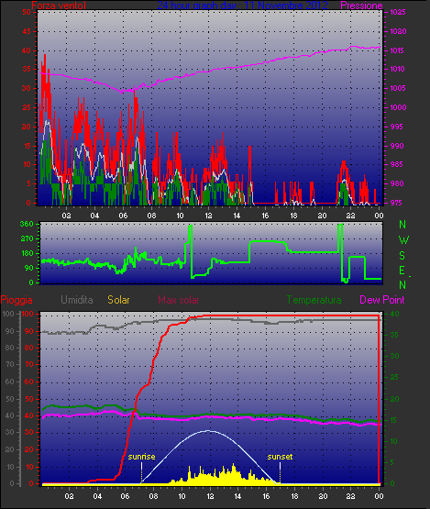Click the 1015 value on the pressure axis
The height and width of the screenshot is (509, 430).
[398, 50]
